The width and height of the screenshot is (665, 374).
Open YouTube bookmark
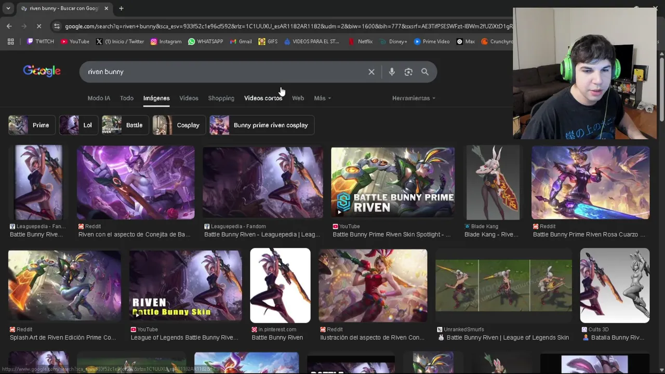click(x=75, y=42)
